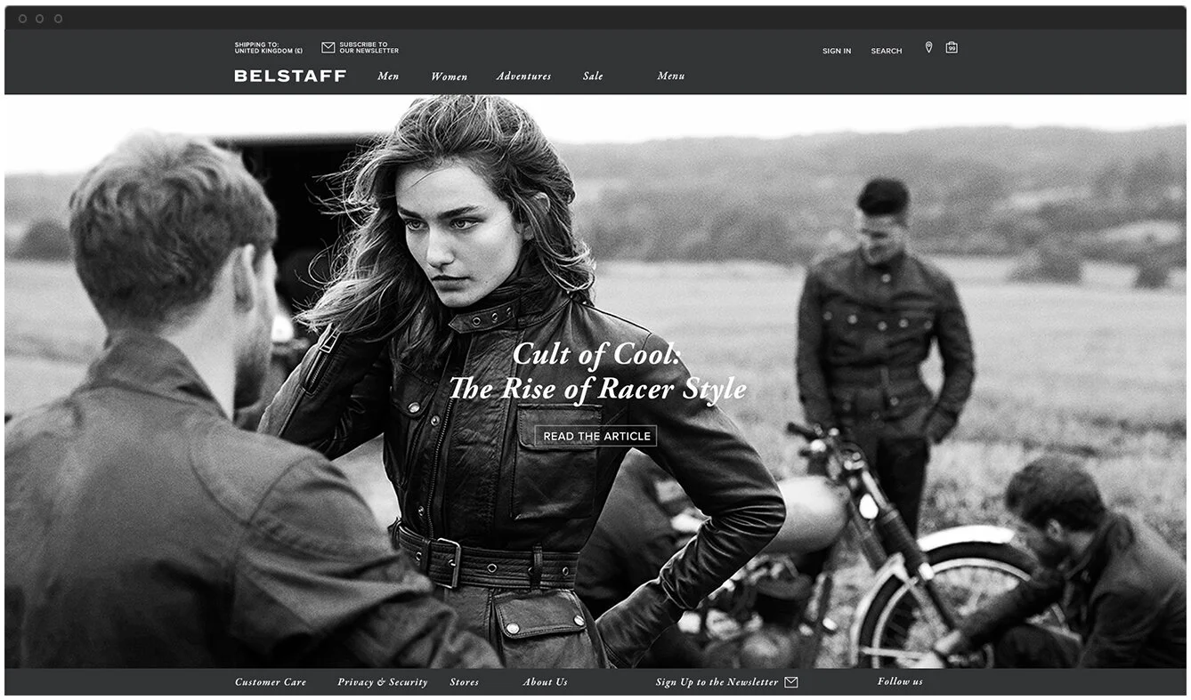This screenshot has height=700, width=1191.
Task: Switch to the Women section
Action: coord(450,76)
